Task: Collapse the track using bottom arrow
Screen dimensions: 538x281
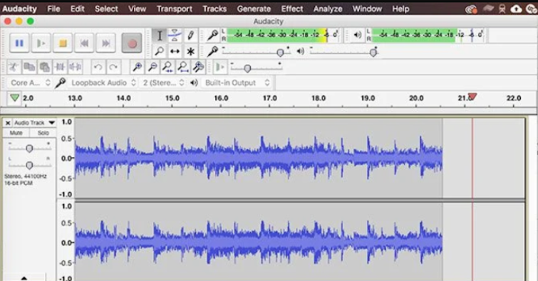Action: click(x=24, y=278)
